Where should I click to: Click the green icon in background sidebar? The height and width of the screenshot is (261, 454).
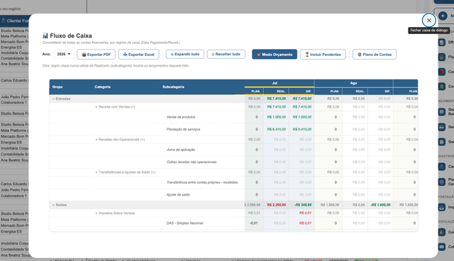(441, 87)
